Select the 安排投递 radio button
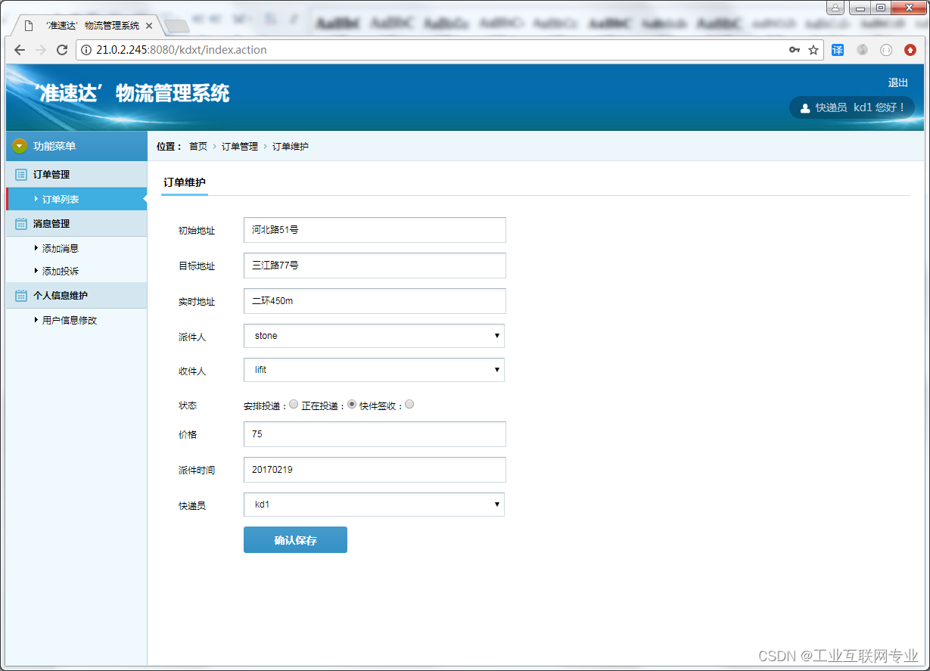930x671 pixels. (x=294, y=405)
